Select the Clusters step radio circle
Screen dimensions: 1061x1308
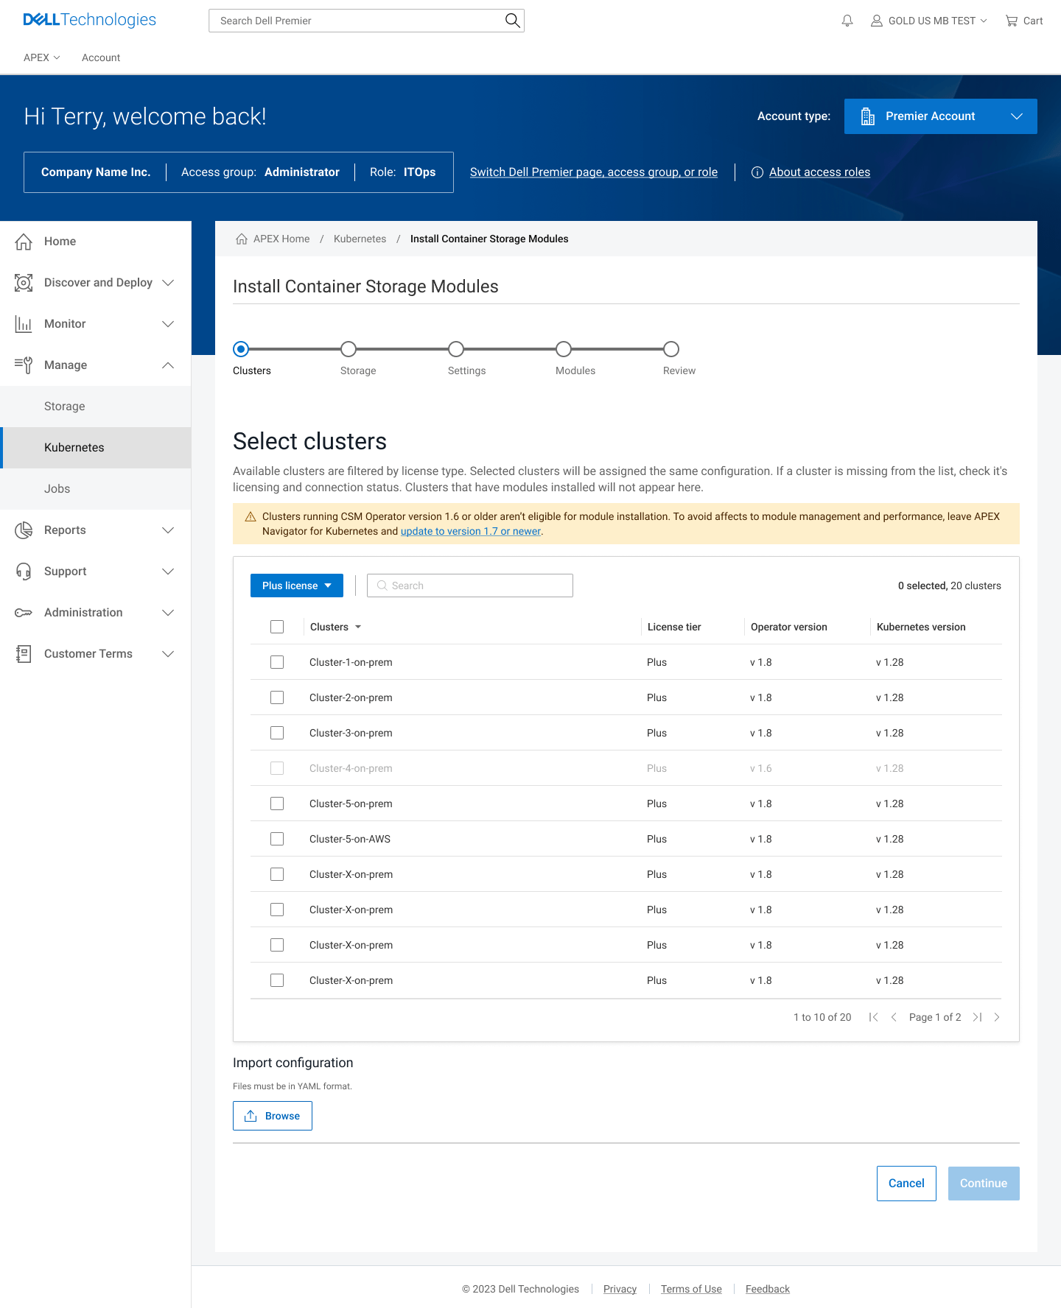point(241,349)
